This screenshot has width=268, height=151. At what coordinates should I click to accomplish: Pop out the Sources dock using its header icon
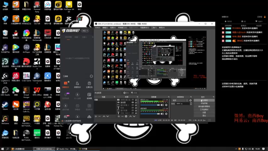coord(137,97)
